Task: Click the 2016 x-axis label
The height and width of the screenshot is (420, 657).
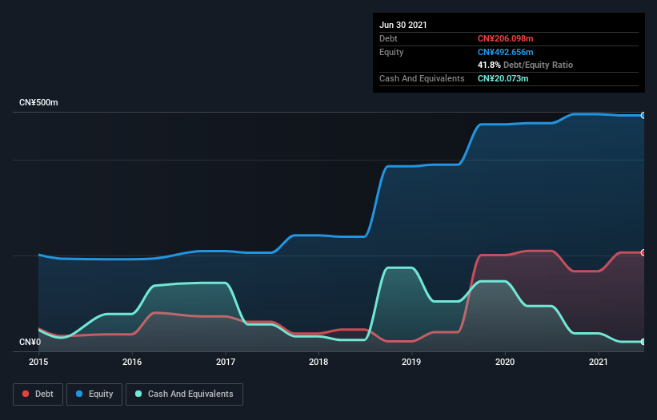Action: [132, 362]
